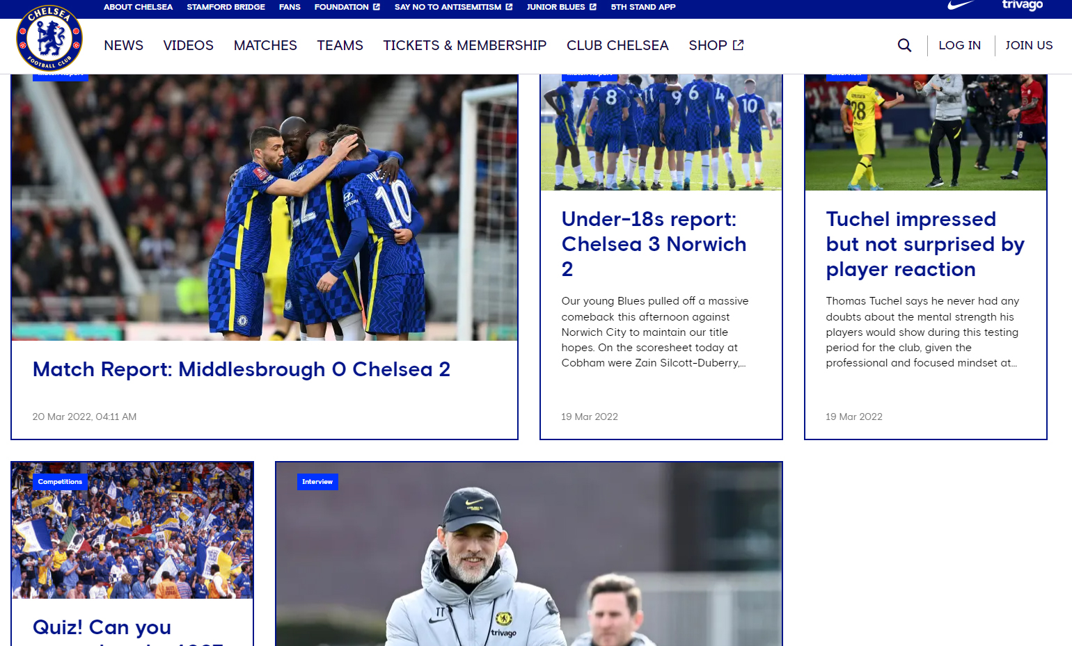Click the Chelsea fans crowd quiz photo
1072x646 pixels.
coord(132,530)
